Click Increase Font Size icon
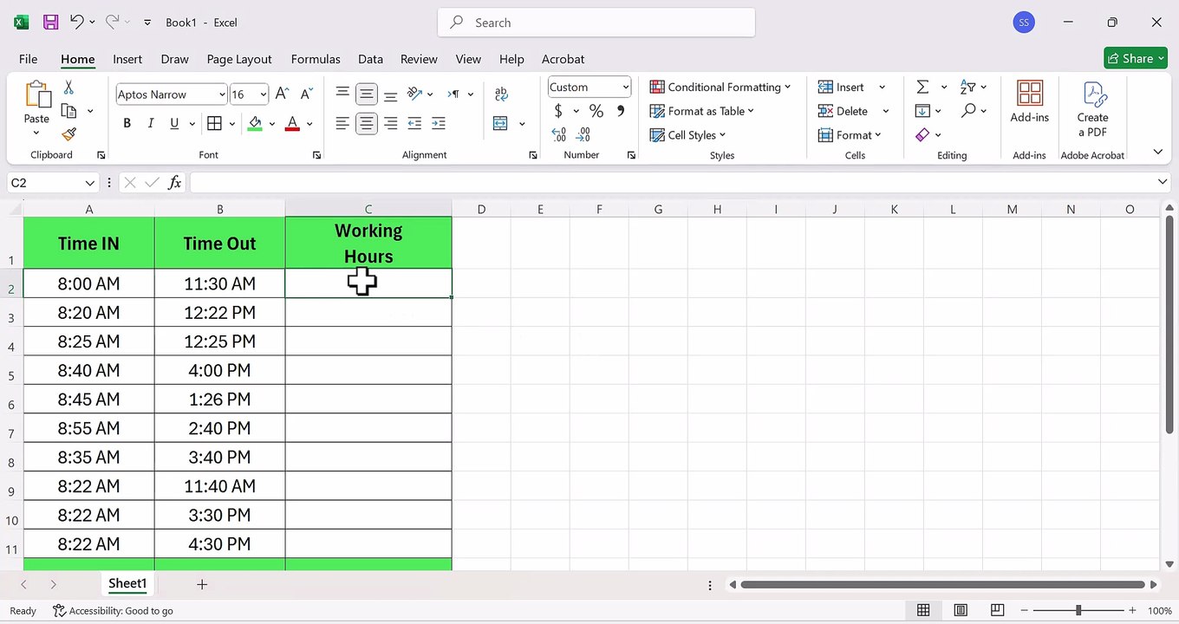The height and width of the screenshot is (624, 1179). coord(283,94)
